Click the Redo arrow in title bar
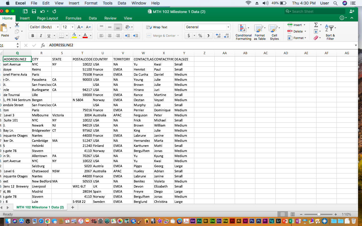Image resolution: width=362 pixels, height=226 pixels. (54, 11)
